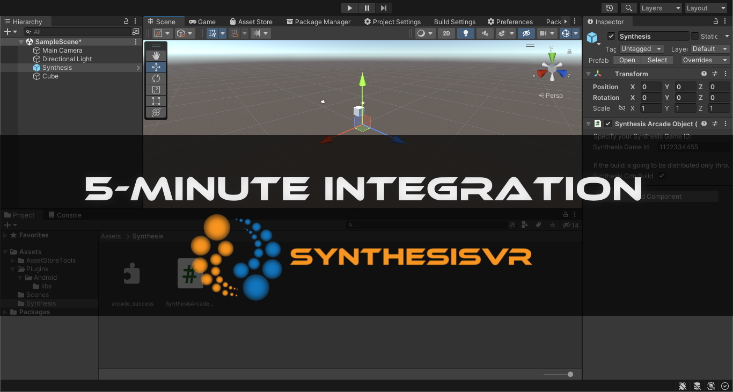The height and width of the screenshot is (392, 733).
Task: Switch to the Preferences tab
Action: 510,21
